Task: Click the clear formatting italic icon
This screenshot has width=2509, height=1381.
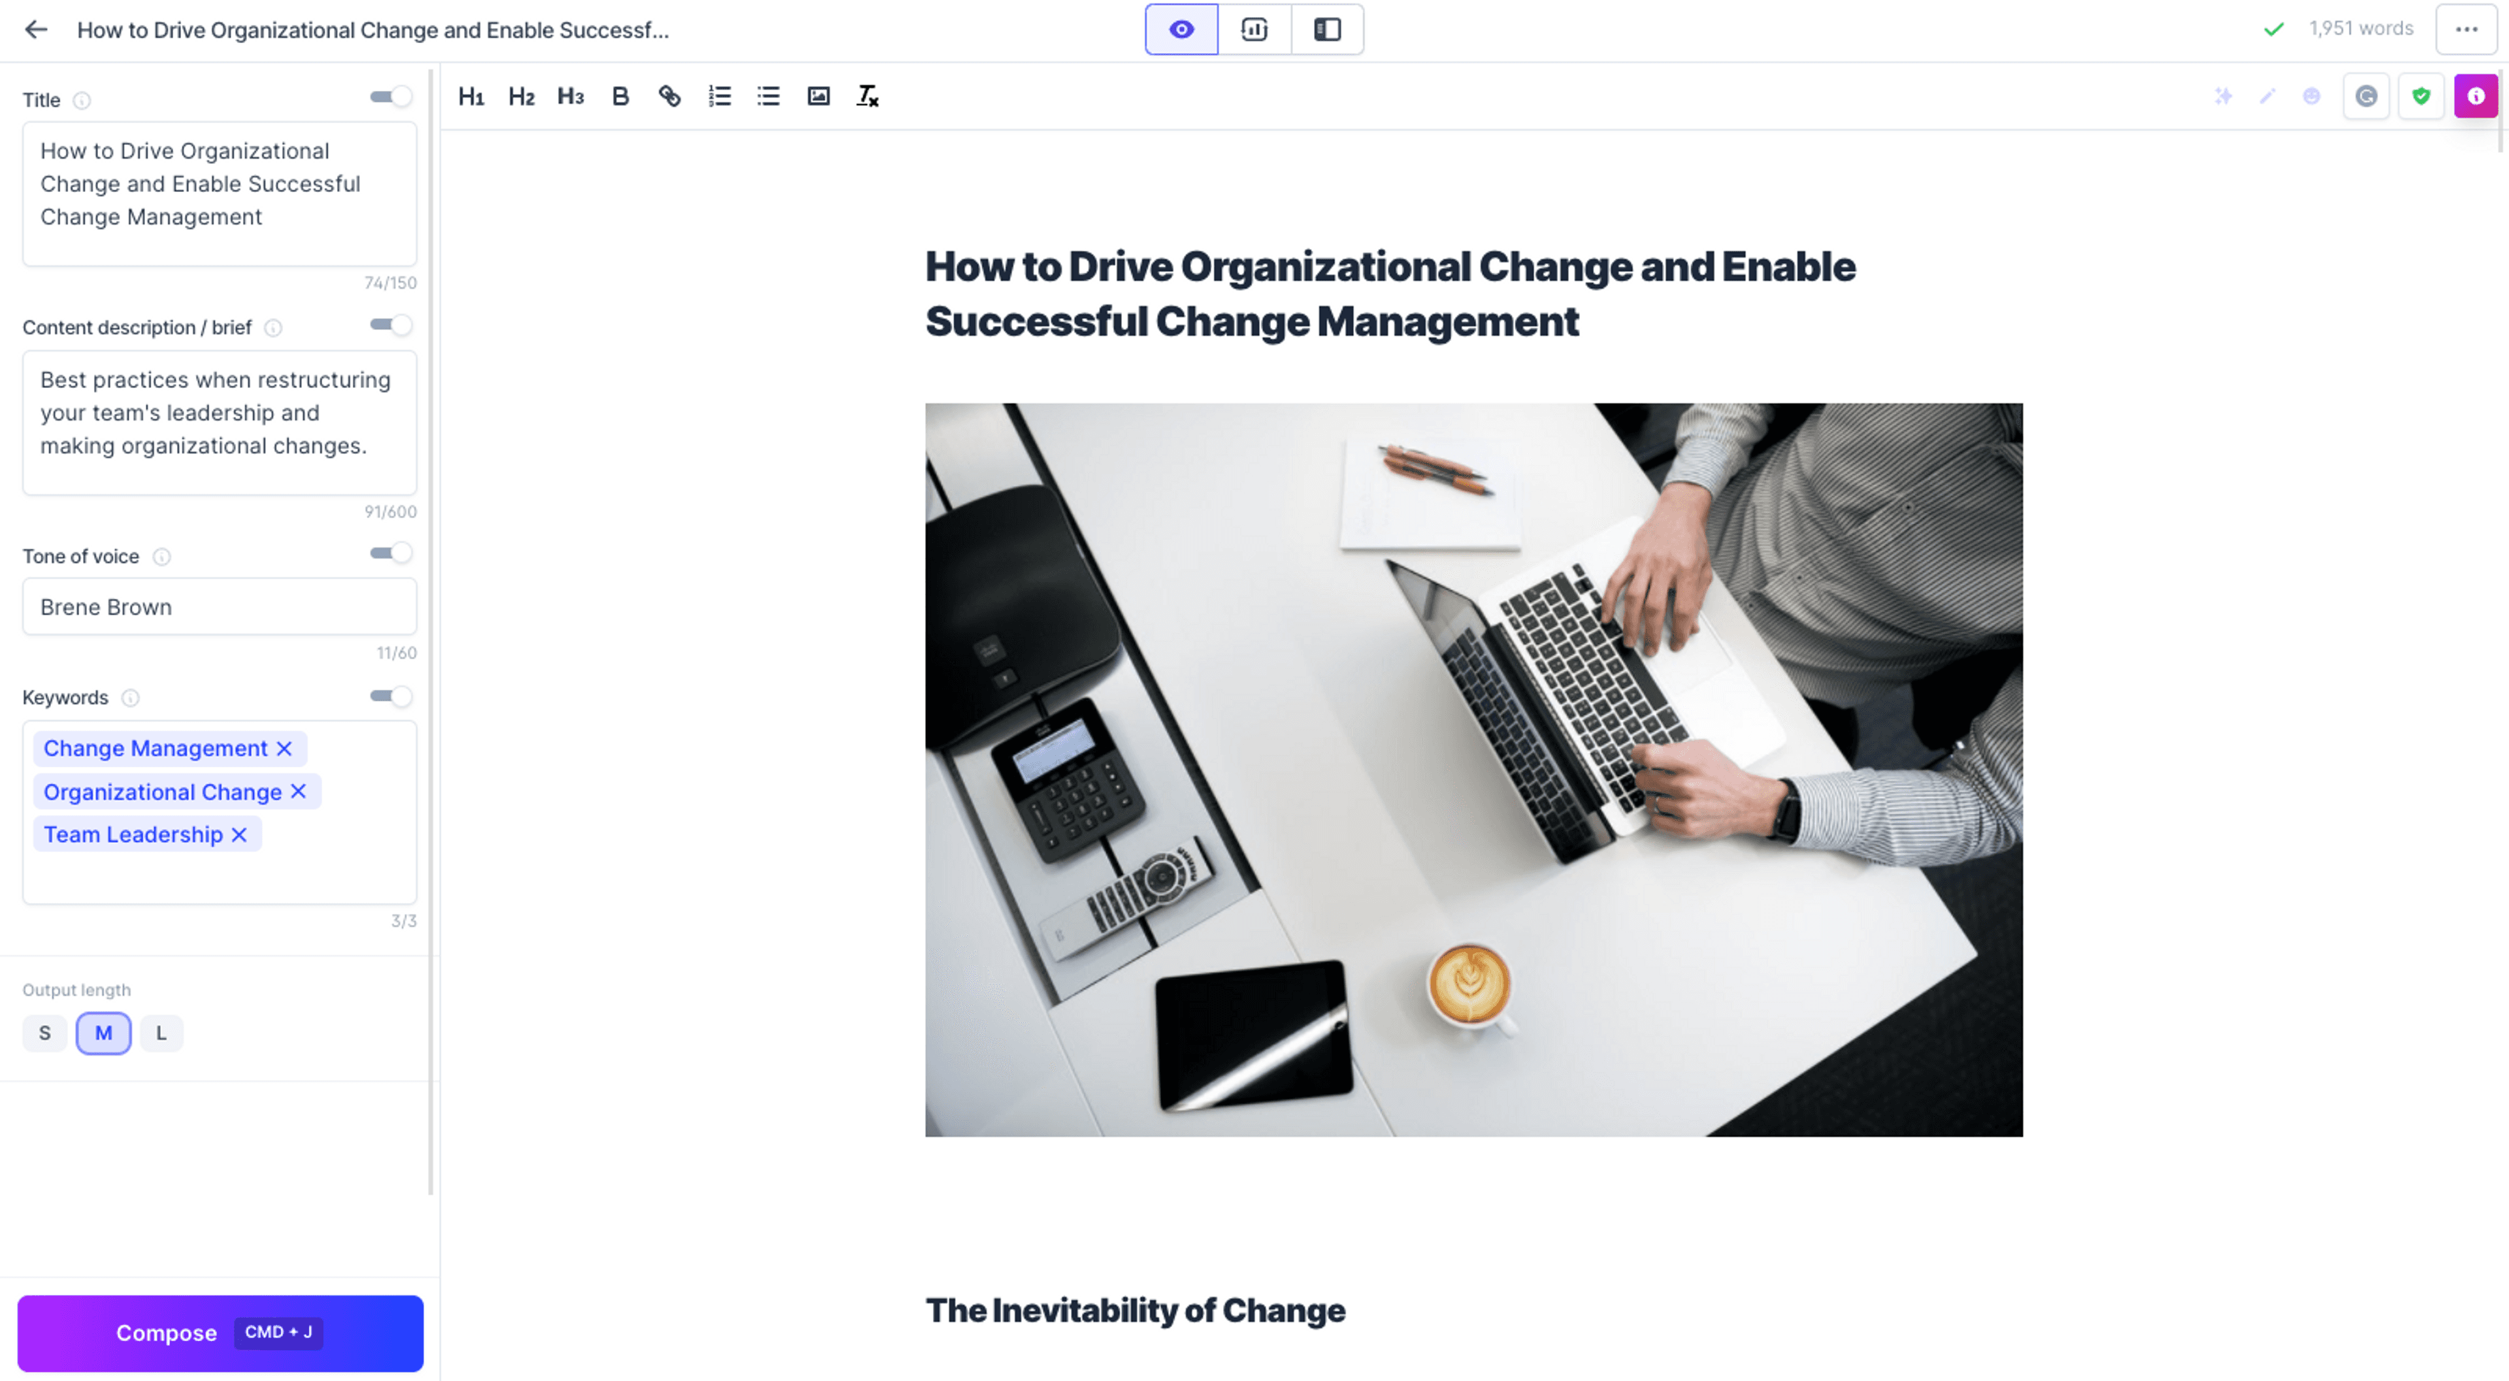Action: point(868,97)
